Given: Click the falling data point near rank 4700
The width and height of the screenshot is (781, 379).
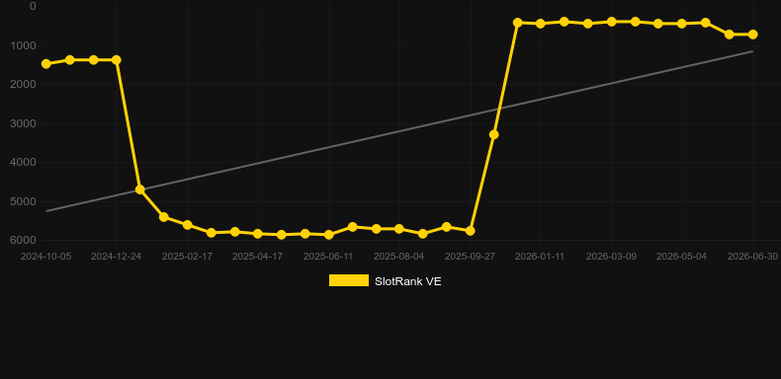Looking at the screenshot, I should point(140,189).
